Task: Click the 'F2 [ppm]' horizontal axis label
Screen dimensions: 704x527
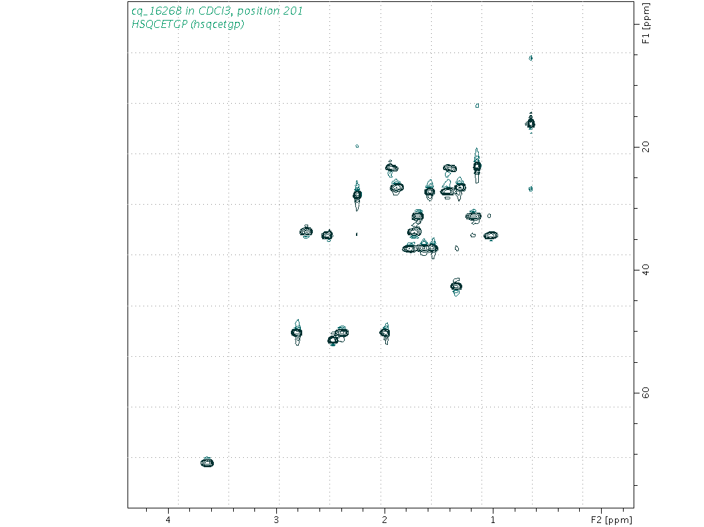Action: pyautogui.click(x=611, y=520)
